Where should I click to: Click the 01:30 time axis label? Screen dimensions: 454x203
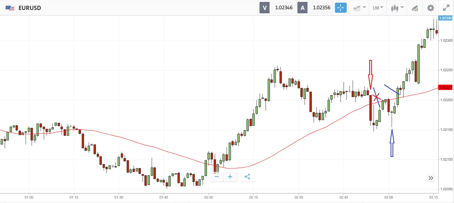click(x=119, y=197)
